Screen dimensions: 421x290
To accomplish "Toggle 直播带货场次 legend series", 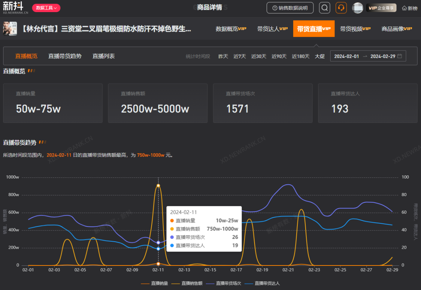I will click(x=223, y=283).
